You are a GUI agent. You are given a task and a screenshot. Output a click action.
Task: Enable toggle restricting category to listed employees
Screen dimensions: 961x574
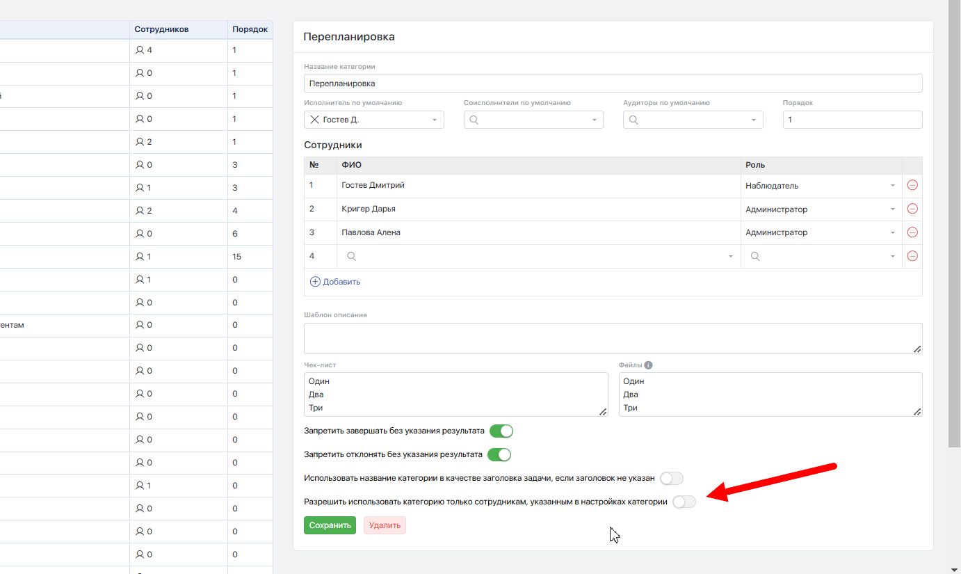click(684, 502)
